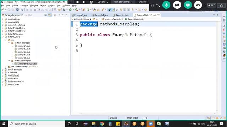This screenshot has width=227, height=127.
Task: Click the Run with coverage toolbar icon
Action: coord(77,10)
